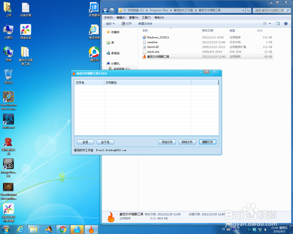
Task: Launch the 腾讯网 desktop shortcut
Action: (x=94, y=54)
